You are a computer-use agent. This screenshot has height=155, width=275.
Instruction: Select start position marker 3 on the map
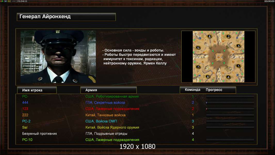(238, 46)
